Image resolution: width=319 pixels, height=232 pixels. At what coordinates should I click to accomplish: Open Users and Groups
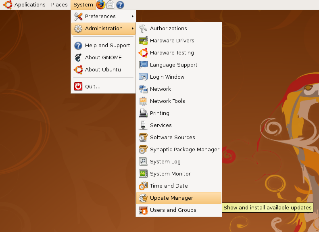pyautogui.click(x=179, y=210)
